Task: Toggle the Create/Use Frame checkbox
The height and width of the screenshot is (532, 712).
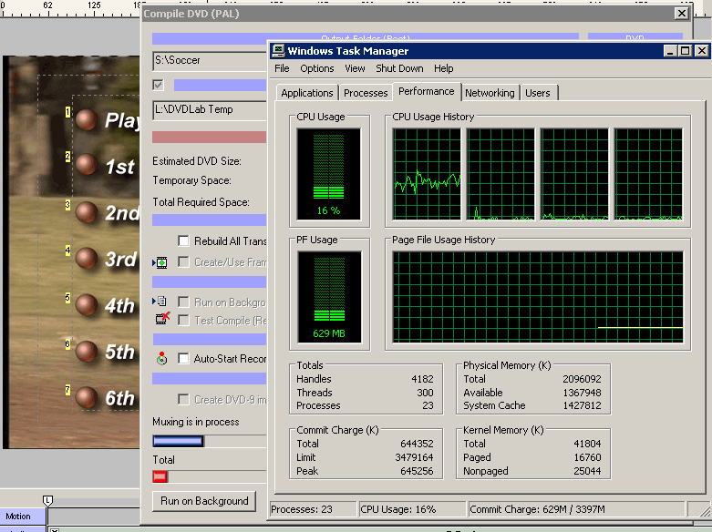Action: [x=183, y=262]
